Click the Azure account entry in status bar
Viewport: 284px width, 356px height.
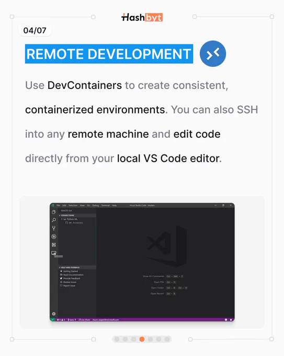106,320
